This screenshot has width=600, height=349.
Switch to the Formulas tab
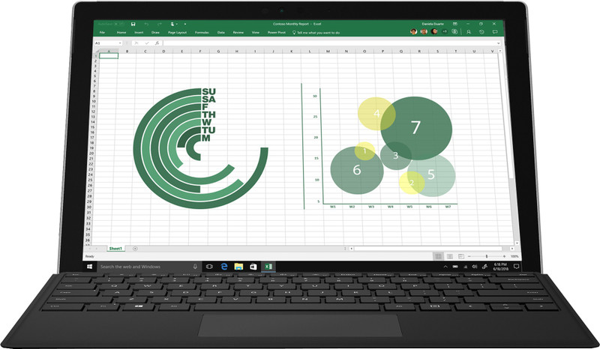(x=202, y=32)
